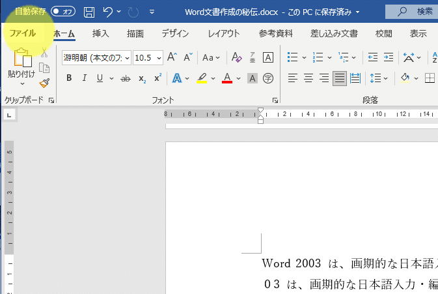Click the Line Spacing icon

tap(375, 78)
